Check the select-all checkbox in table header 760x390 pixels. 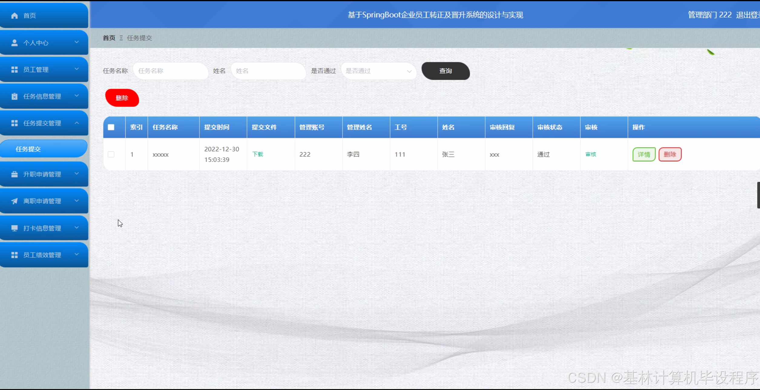pos(111,127)
